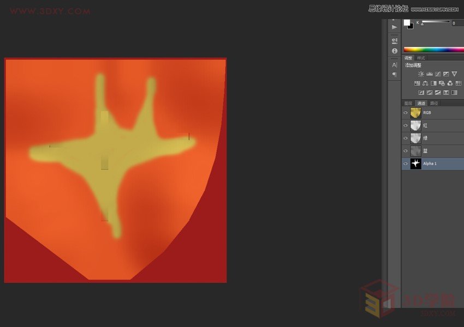
Task: Click the Invert adjustment icon
Action: tap(421, 92)
